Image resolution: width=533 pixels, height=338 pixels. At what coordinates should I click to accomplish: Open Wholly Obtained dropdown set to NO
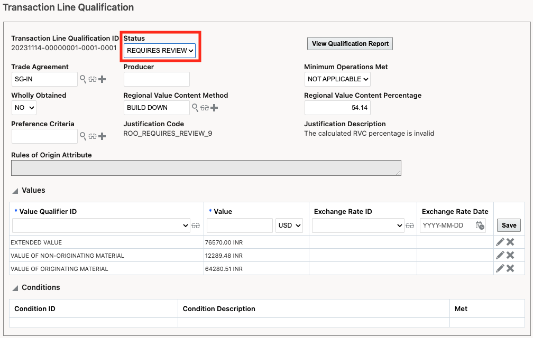pyautogui.click(x=24, y=108)
